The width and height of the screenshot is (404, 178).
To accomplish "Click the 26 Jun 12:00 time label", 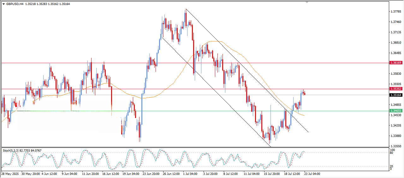I will point(172,174).
